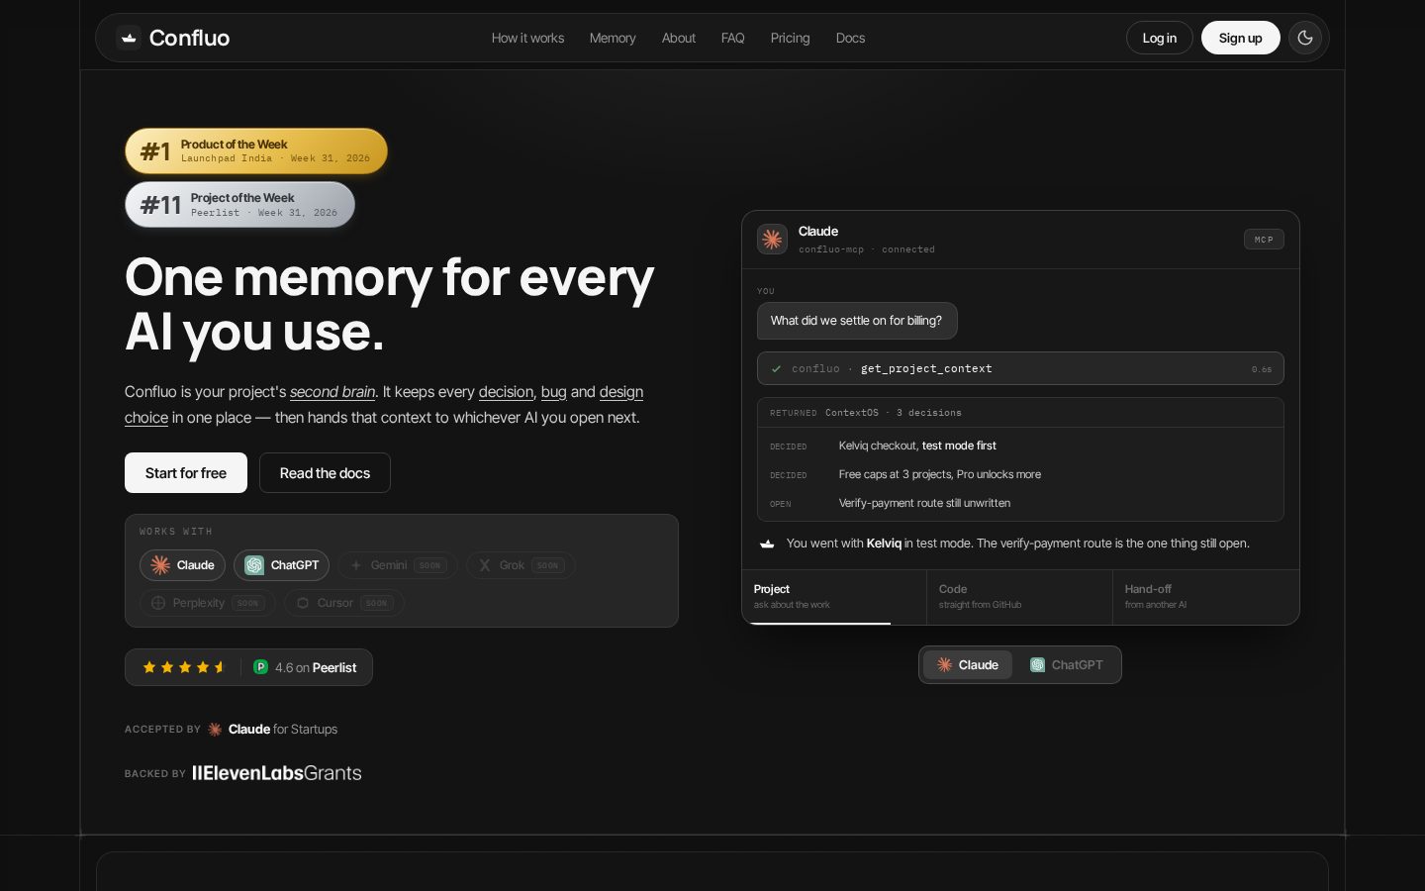Open the #11 Project of the Week badge
The image size is (1425, 891).
coord(239,204)
